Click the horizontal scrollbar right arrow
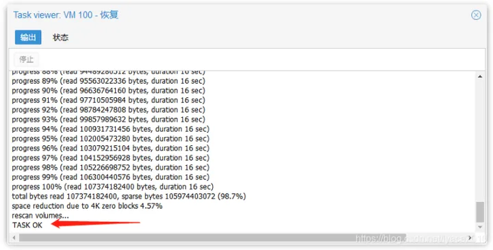 tap(470, 238)
